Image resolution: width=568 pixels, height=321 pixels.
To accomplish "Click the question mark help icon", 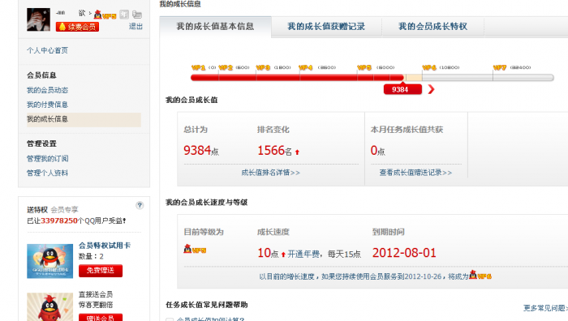I will pyautogui.click(x=140, y=206).
